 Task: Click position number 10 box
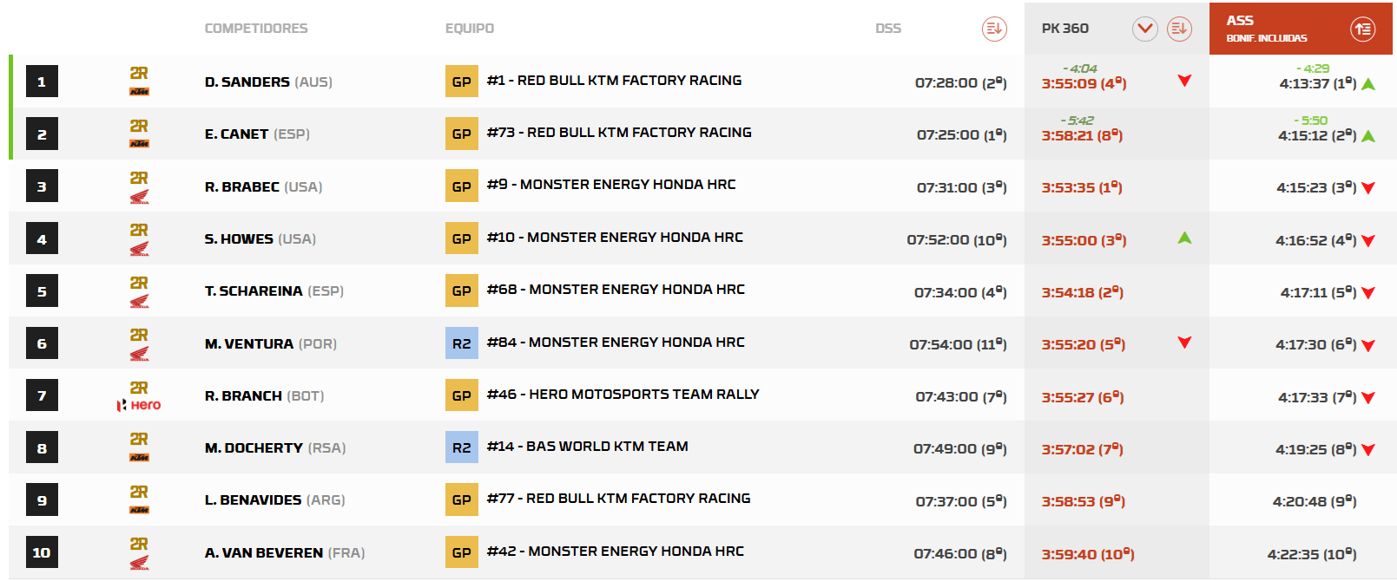pyautogui.click(x=42, y=552)
